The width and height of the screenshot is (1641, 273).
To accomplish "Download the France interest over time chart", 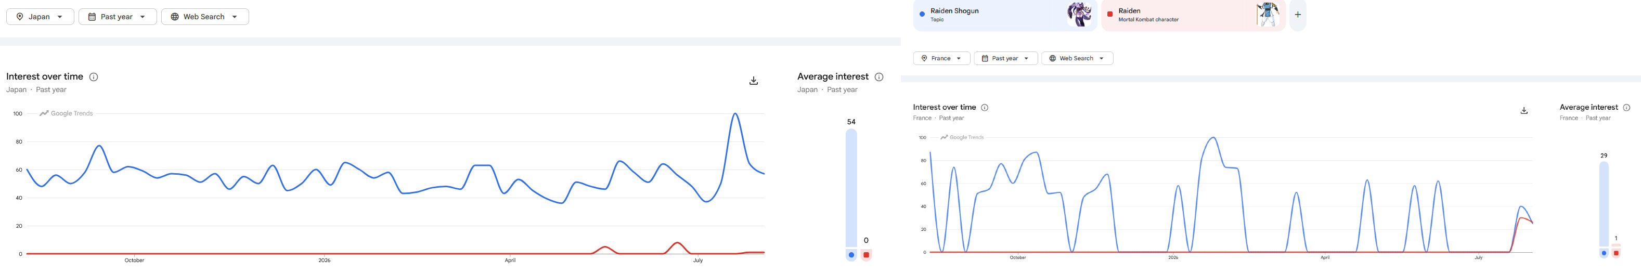I will [x=1524, y=111].
